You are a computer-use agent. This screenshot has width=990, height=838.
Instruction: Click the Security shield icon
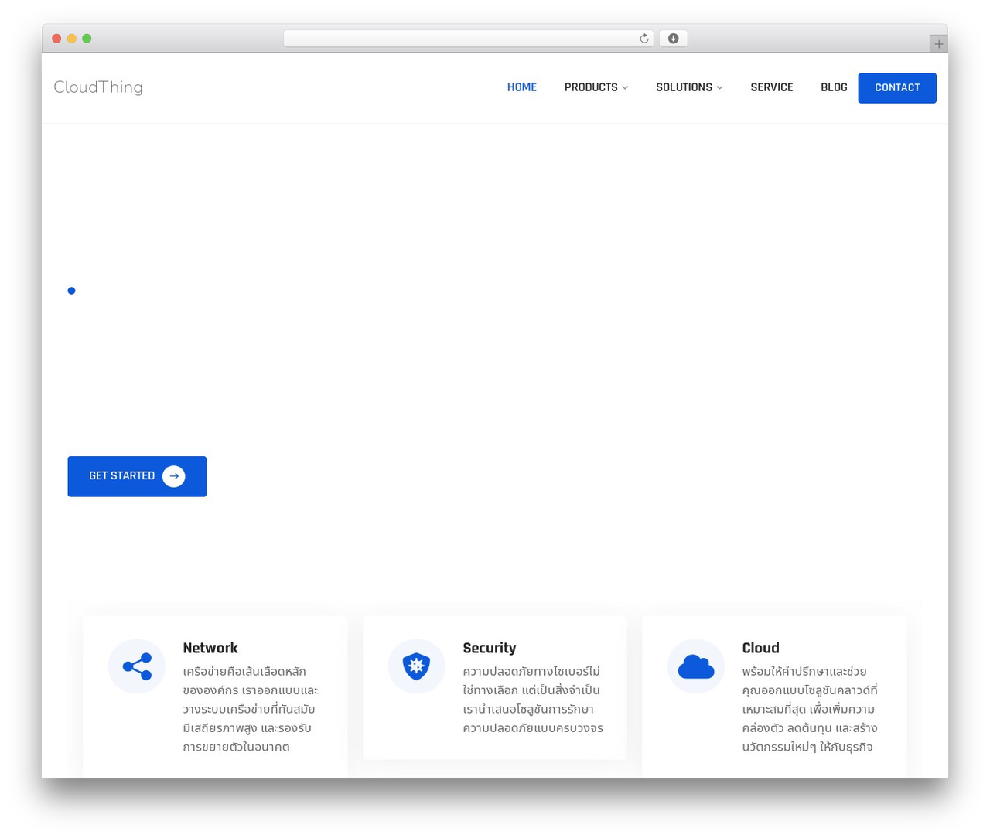click(416, 666)
